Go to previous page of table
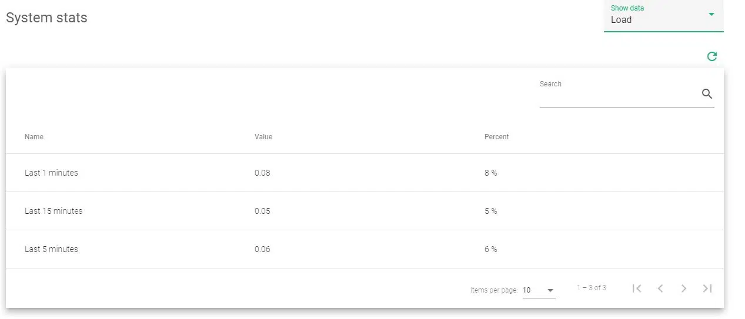The height and width of the screenshot is (319, 745). [660, 288]
